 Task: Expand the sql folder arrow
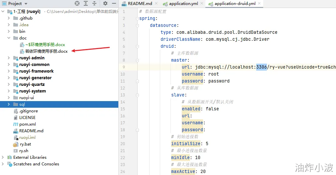[x=9, y=104]
